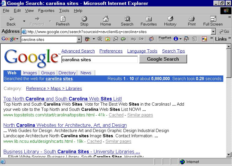Expand hidden Google toolbar buttons chevron
This screenshot has width=232, height=166.
(212, 38)
